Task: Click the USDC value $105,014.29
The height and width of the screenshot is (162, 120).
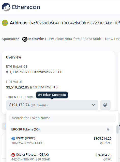Action: click(102, 139)
